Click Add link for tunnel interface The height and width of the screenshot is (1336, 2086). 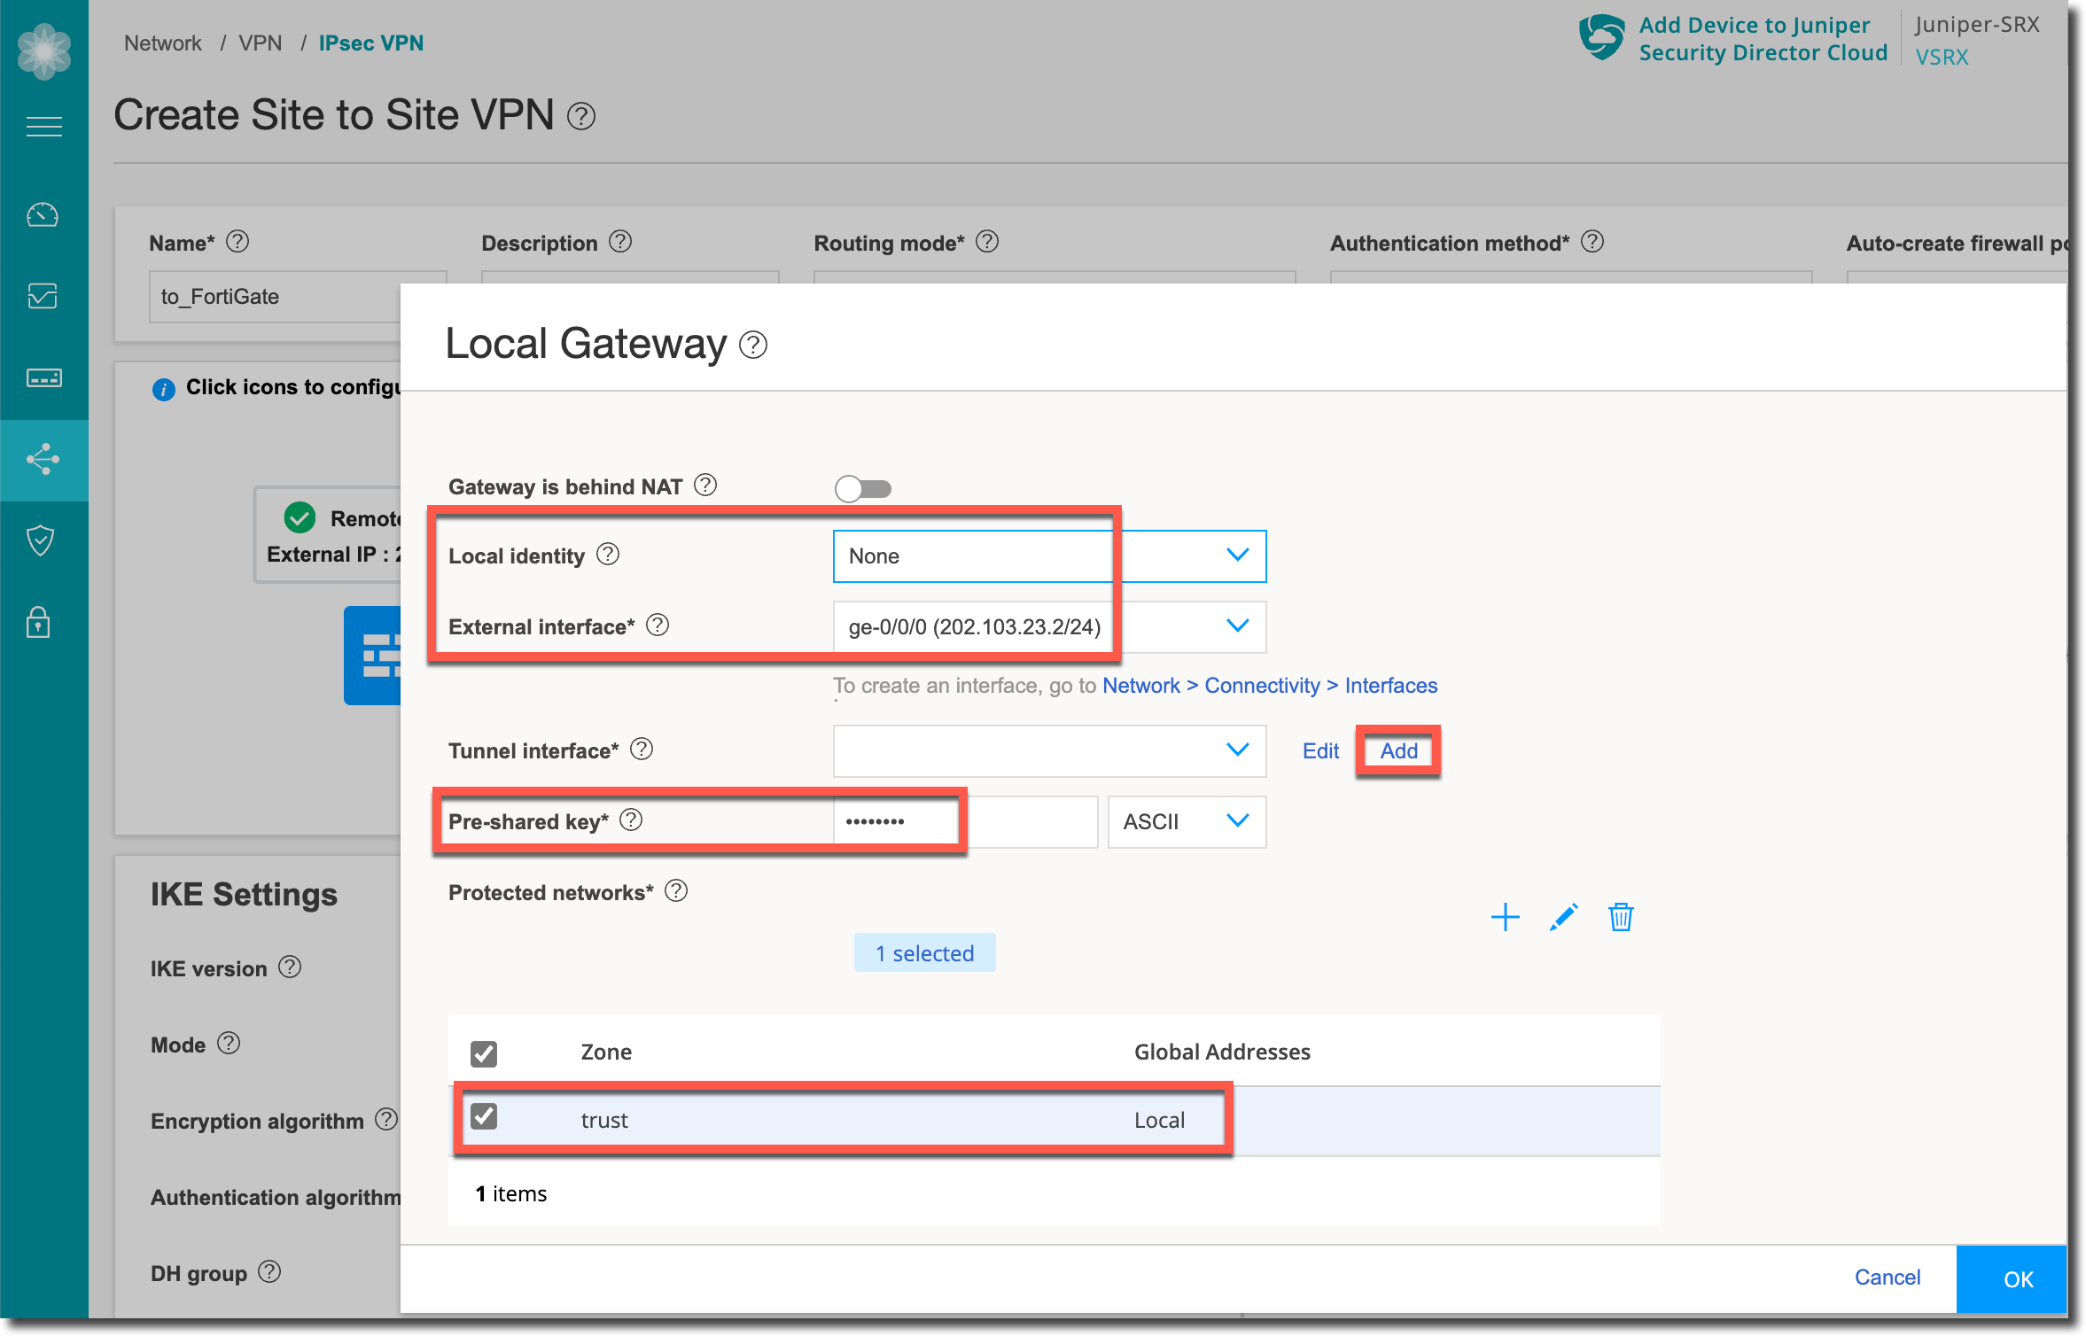pyautogui.click(x=1398, y=750)
